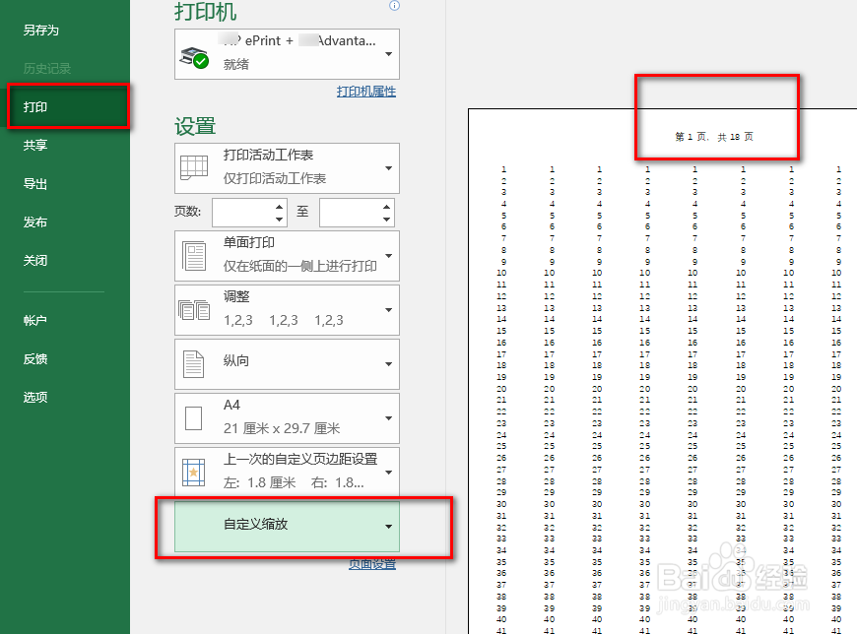Open the 单面打印 options dropdown

(388, 255)
